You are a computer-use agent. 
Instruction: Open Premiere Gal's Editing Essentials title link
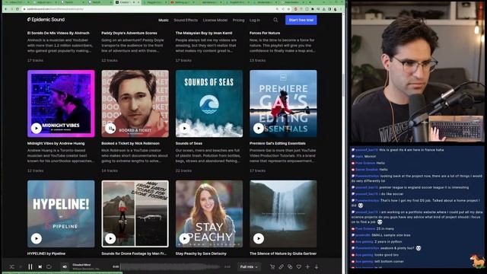pos(277,143)
